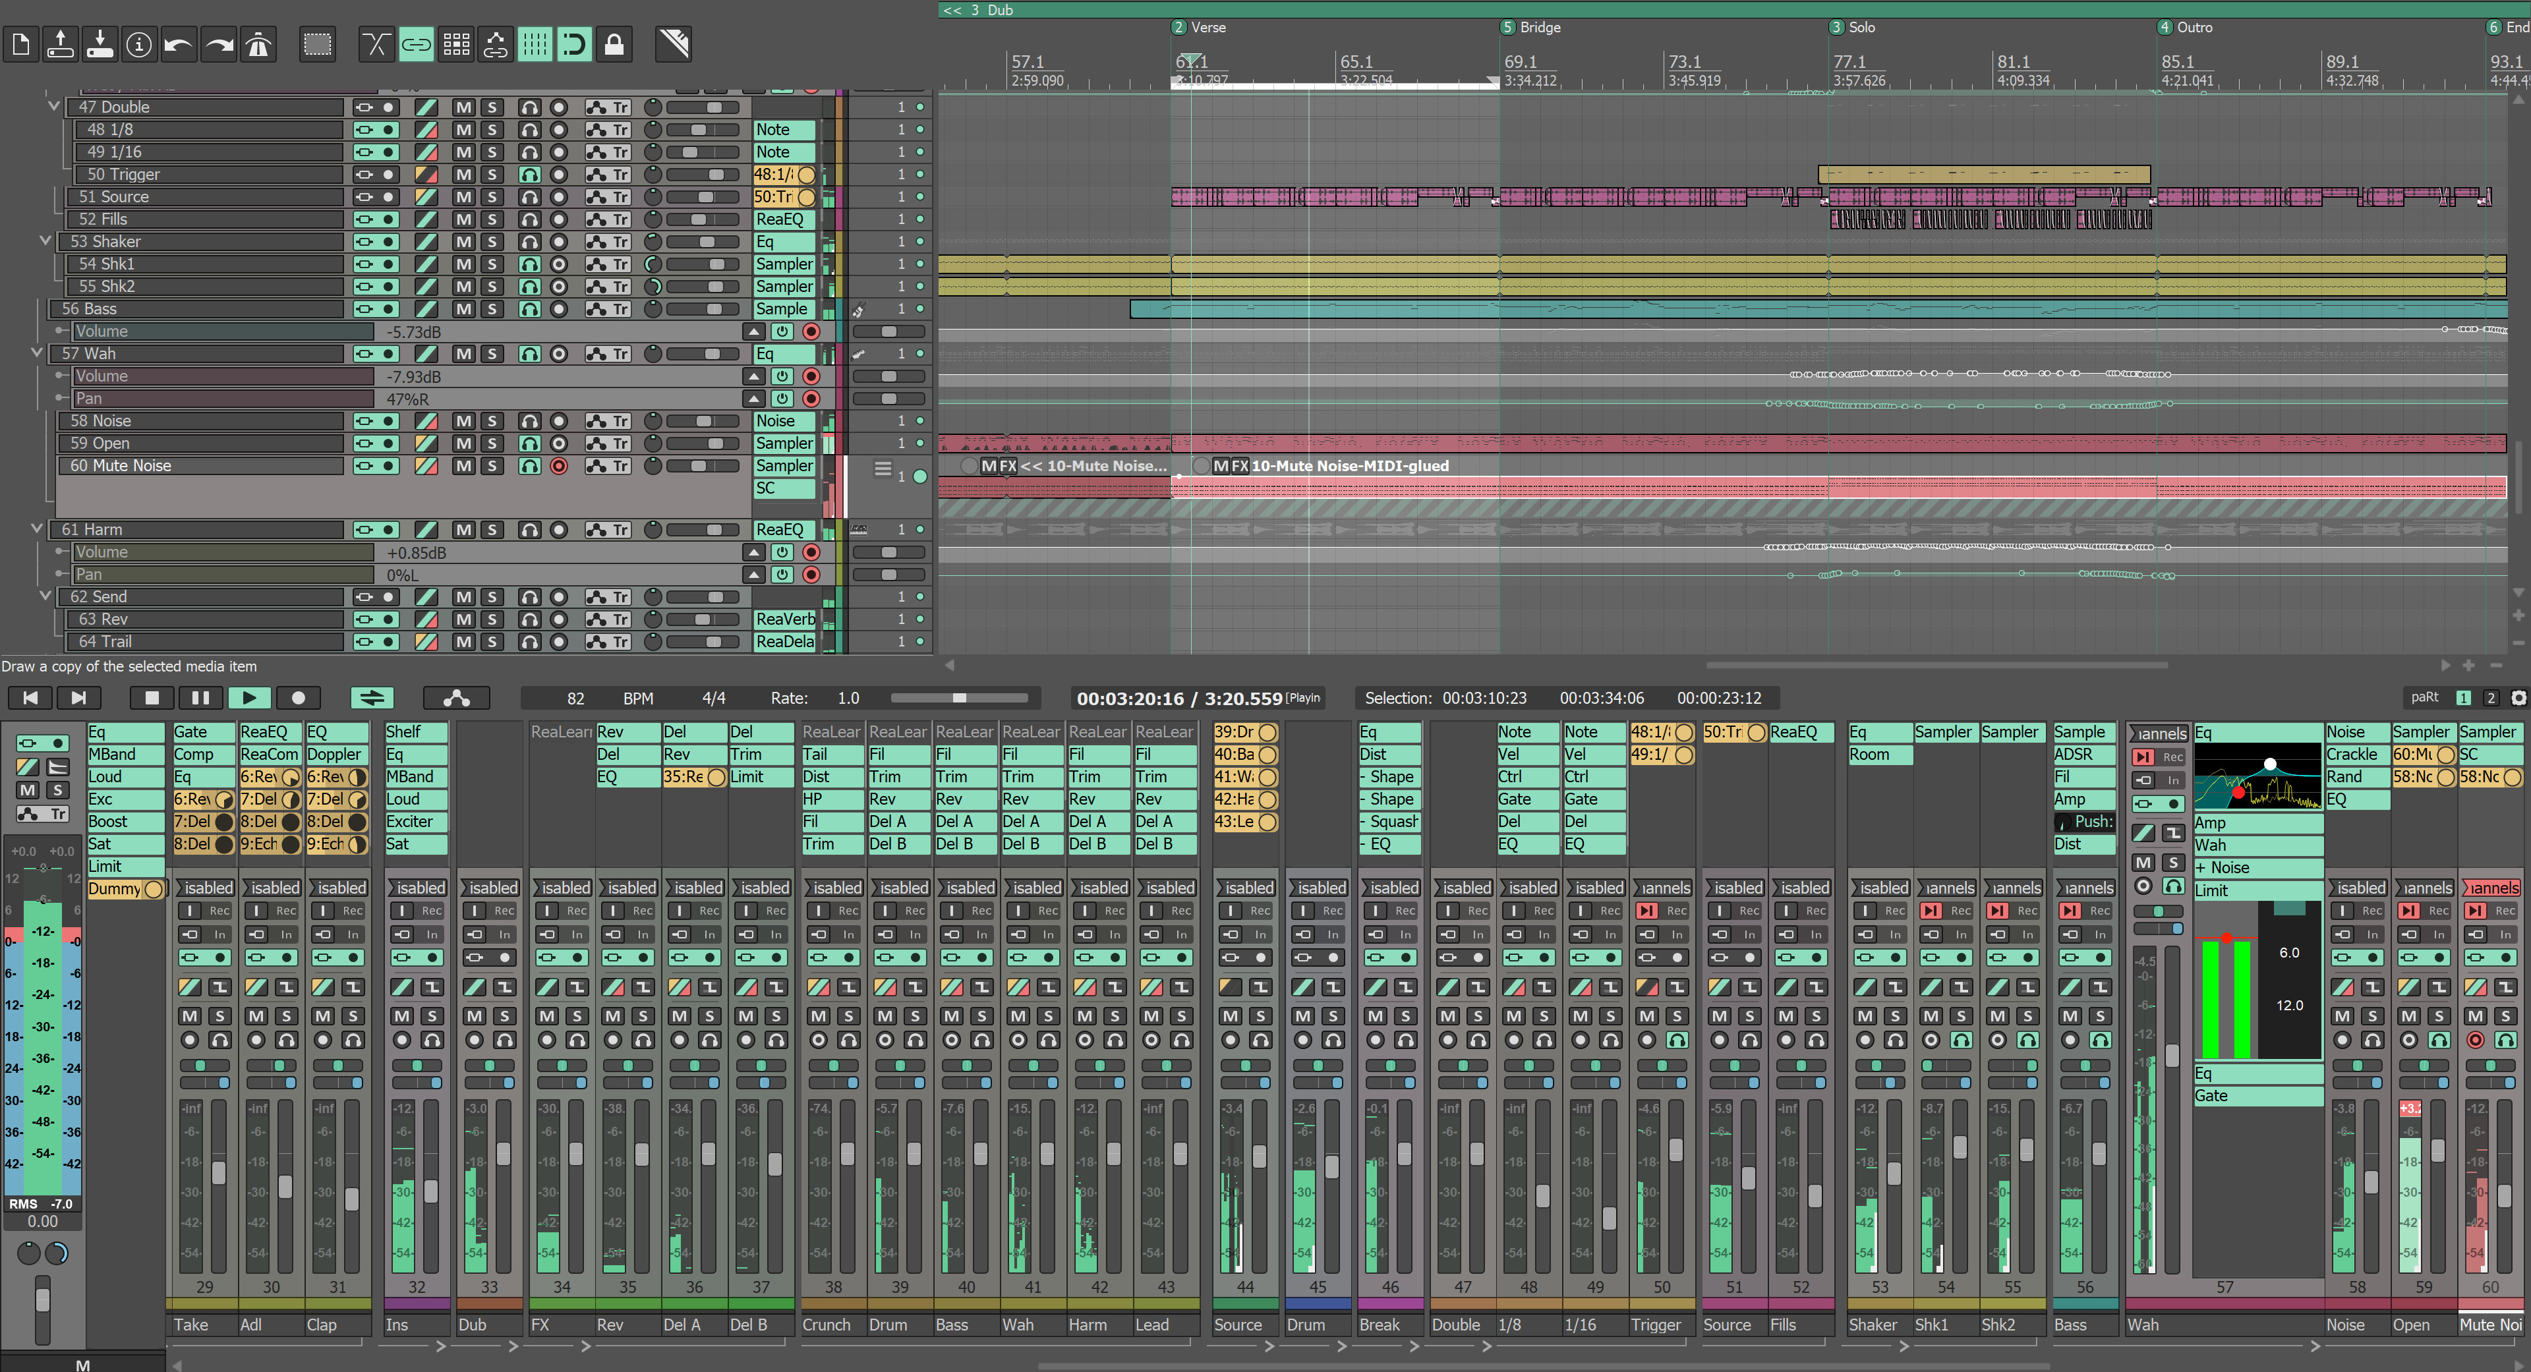Click the Undo arrow icon
Viewport: 2531px width, 1372px height.
(x=179, y=44)
